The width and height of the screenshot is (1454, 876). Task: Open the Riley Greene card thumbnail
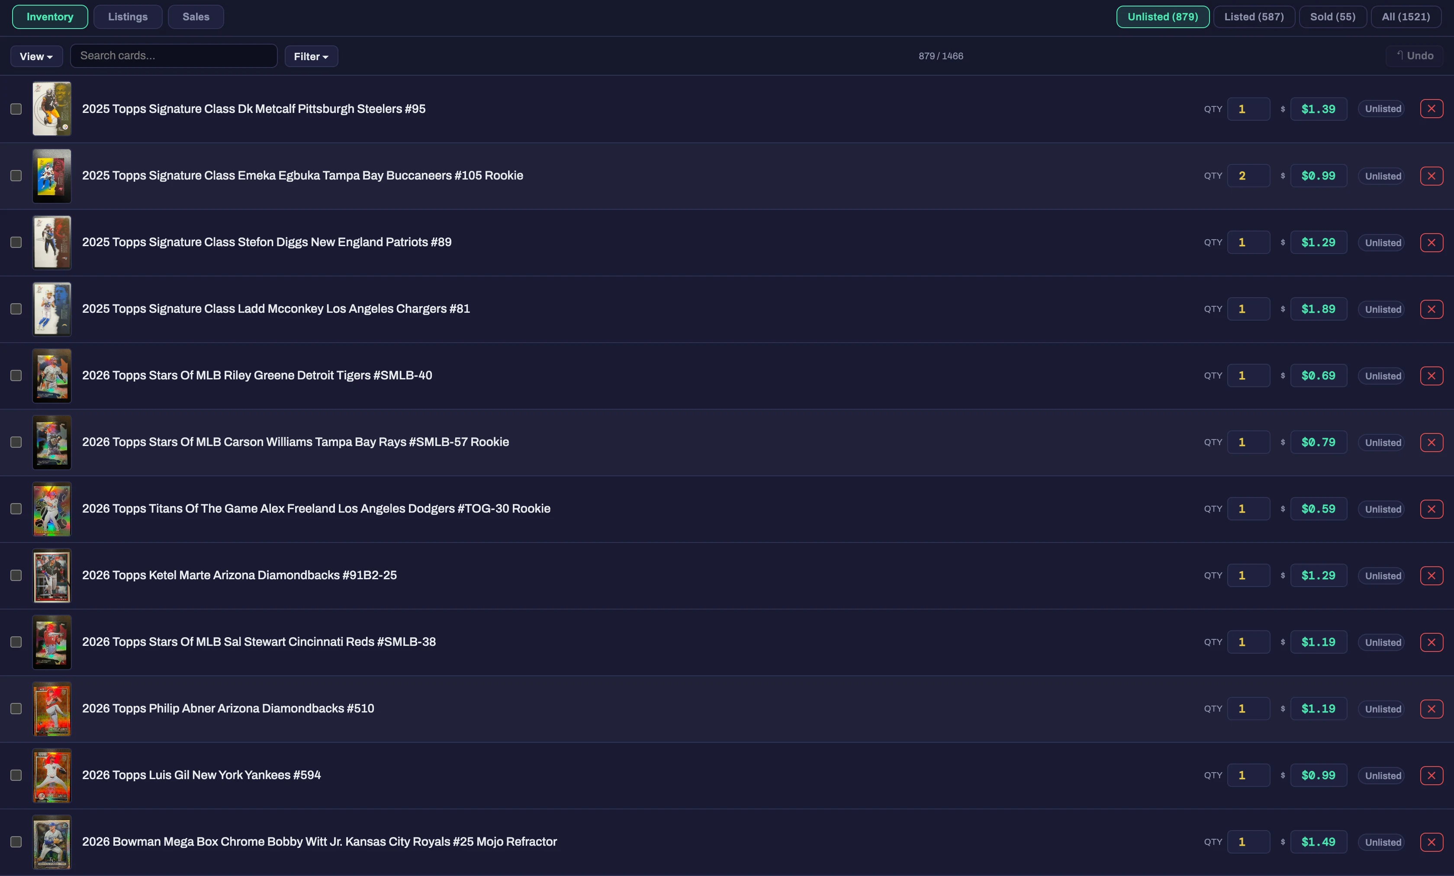point(52,376)
